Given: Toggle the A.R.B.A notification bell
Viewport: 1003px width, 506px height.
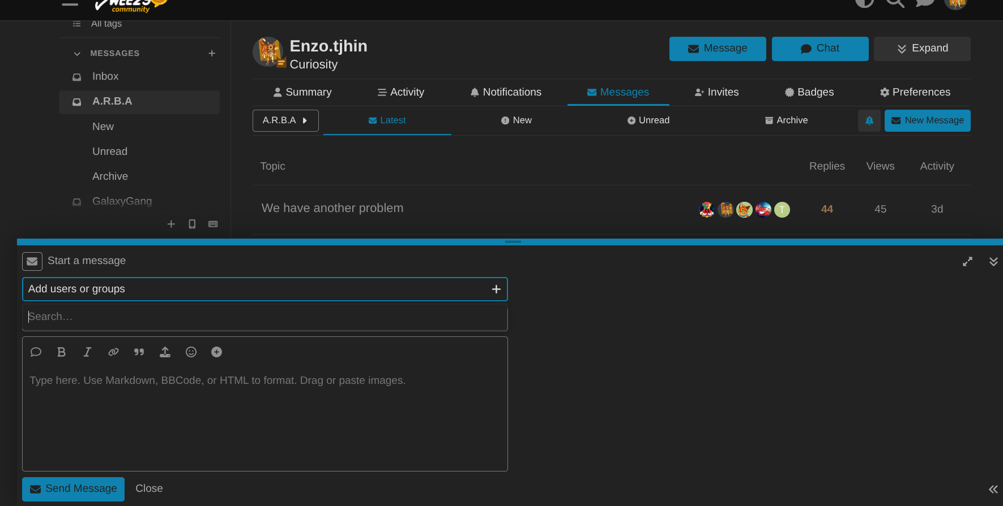Looking at the screenshot, I should pyautogui.click(x=869, y=120).
